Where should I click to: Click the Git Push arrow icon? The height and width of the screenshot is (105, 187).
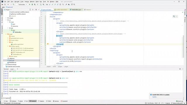click(55, 4)
